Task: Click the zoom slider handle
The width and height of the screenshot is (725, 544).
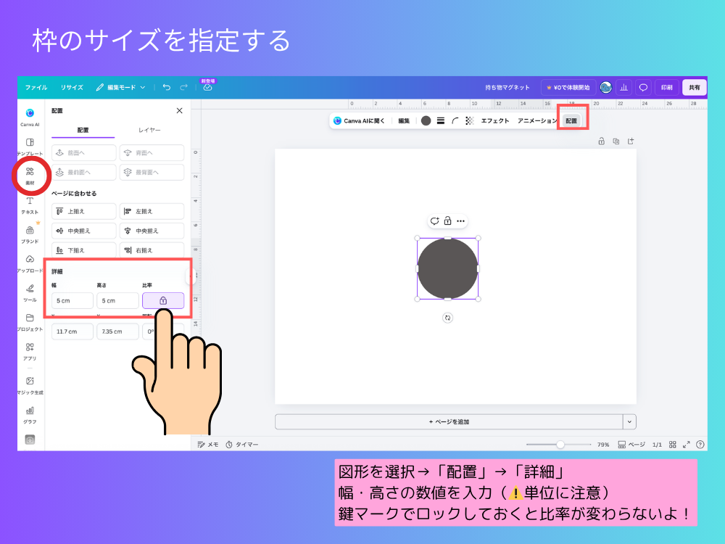Action: tap(560, 445)
